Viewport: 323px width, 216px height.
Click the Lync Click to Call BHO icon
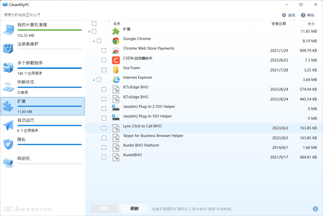116,128
